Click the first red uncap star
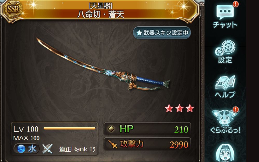 [169, 108]
